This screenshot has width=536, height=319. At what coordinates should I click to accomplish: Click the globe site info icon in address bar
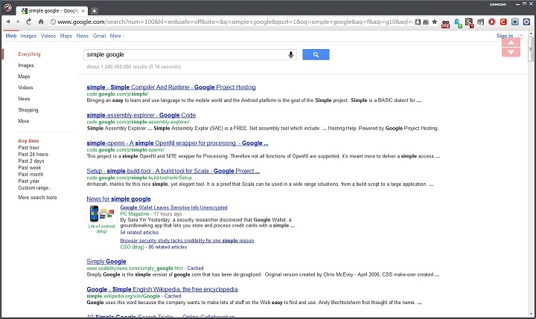(x=53, y=22)
